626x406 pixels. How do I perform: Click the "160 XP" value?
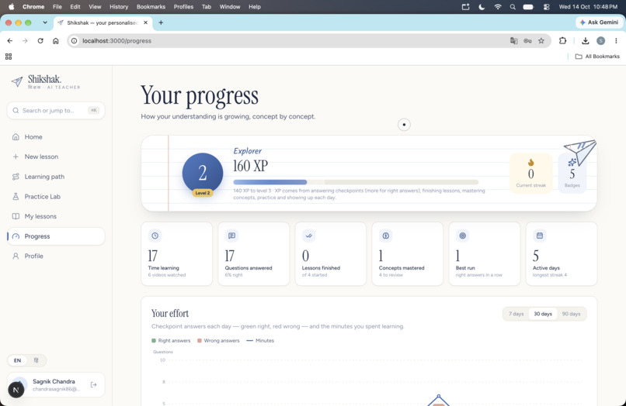tap(251, 166)
